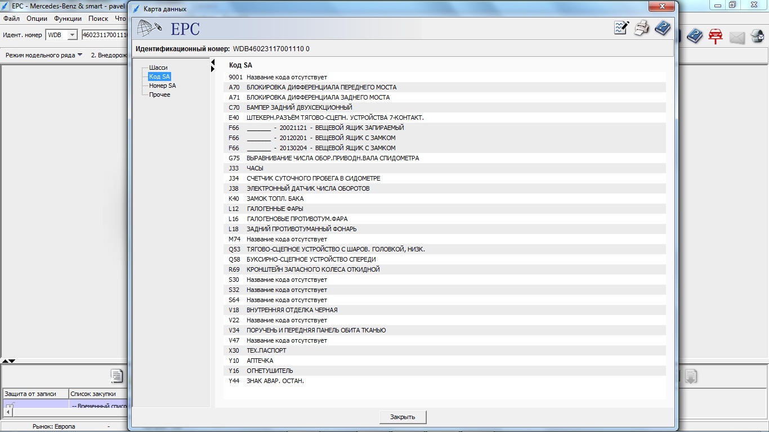Select F66 row dated 20130204

pos(445,148)
